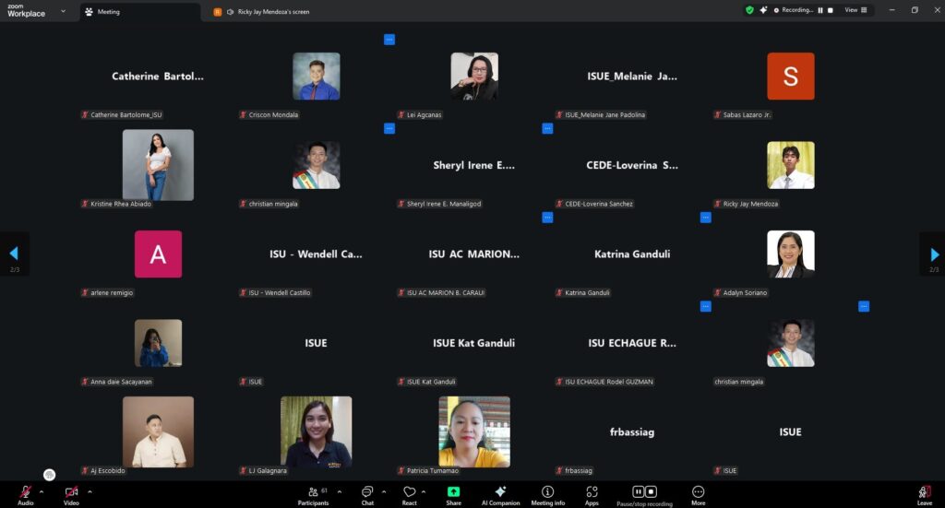This screenshot has width=945, height=508.
Task: Click the More options icon
Action: click(x=698, y=492)
